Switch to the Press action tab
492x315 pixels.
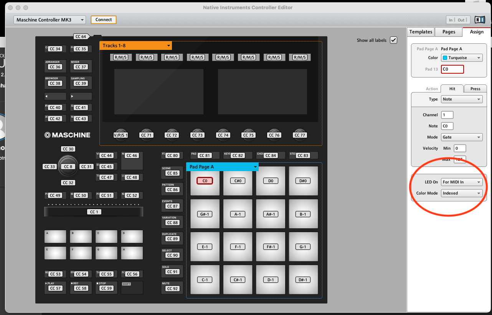click(x=475, y=89)
